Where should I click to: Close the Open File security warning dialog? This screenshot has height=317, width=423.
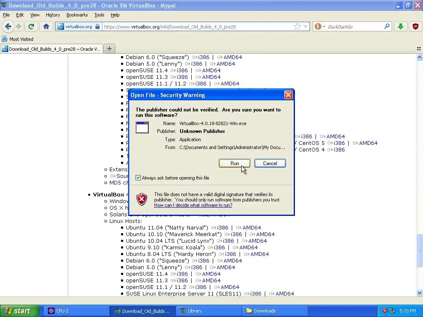tap(288, 95)
